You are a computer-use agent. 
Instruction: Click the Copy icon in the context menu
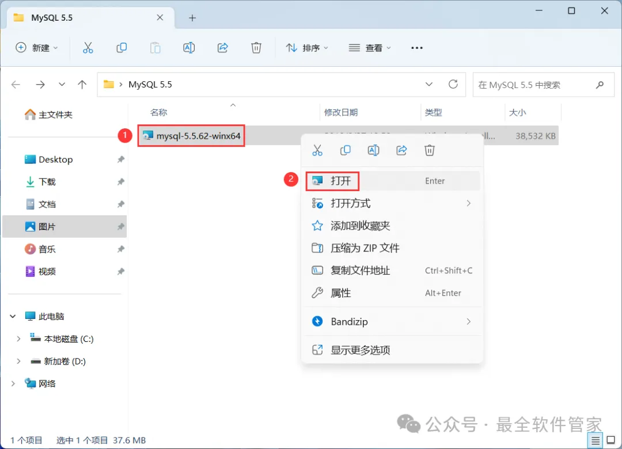point(346,150)
